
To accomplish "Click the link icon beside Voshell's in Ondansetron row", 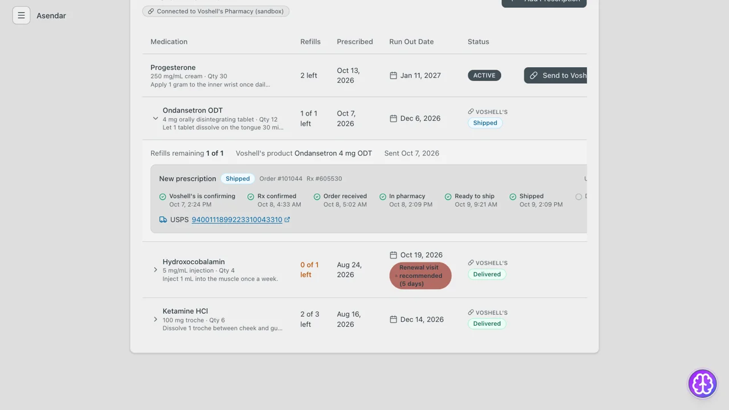I will coord(471,112).
